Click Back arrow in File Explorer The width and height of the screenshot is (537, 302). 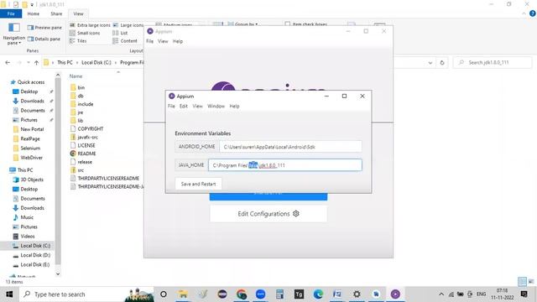point(8,63)
